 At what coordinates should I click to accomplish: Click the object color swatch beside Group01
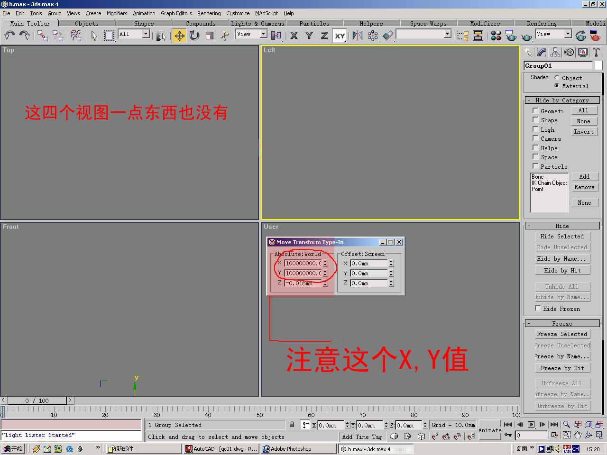[598, 66]
